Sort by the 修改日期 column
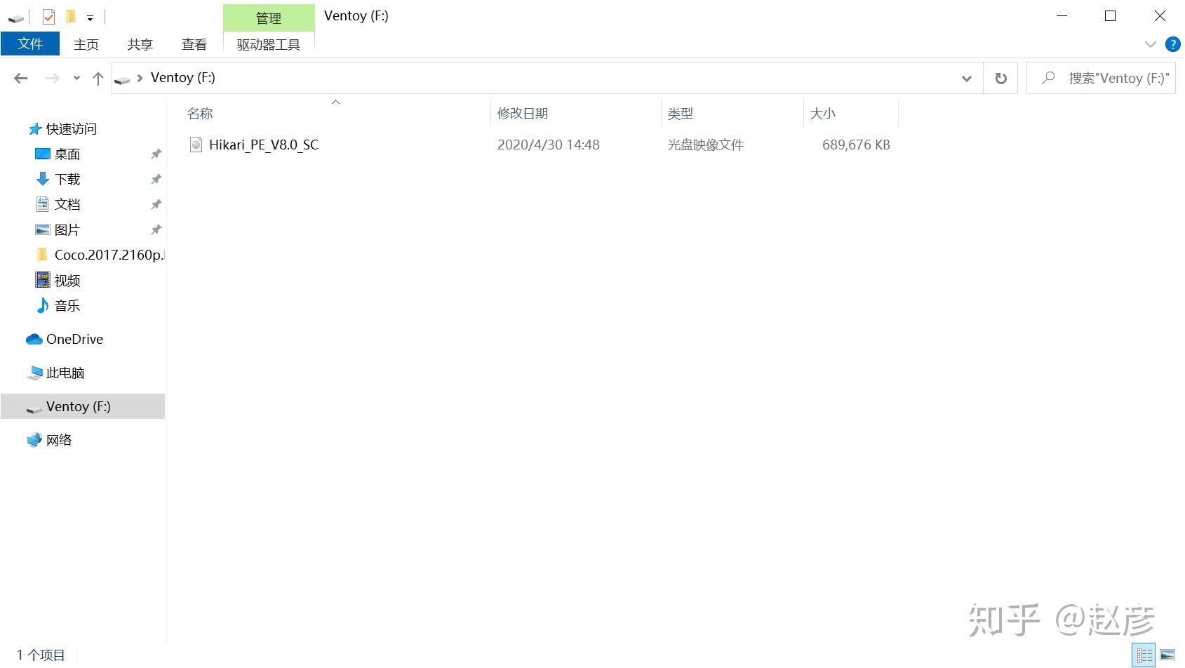Viewport: 1185px width, 668px height. click(x=523, y=113)
